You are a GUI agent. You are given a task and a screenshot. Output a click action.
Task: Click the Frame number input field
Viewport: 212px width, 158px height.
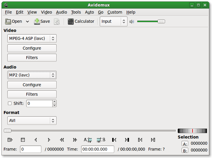[x=31, y=149]
